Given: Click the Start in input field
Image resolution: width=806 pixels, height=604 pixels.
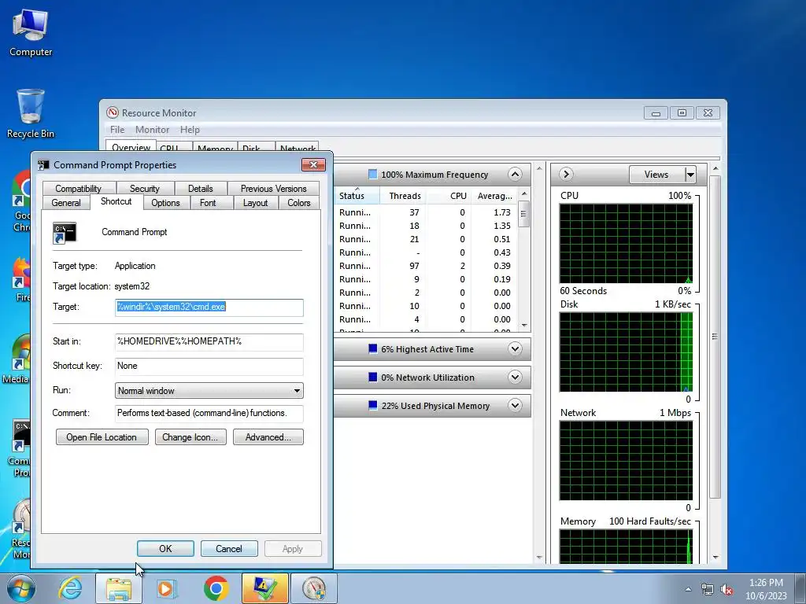Looking at the screenshot, I should point(209,341).
